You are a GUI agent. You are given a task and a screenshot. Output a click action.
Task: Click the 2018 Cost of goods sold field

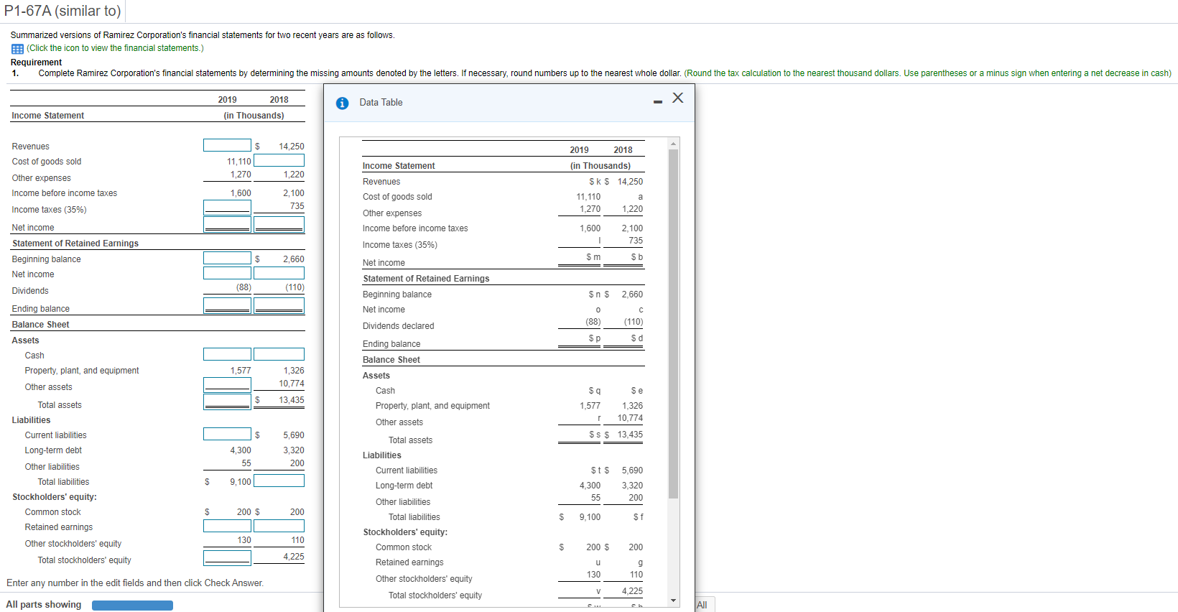pos(279,160)
